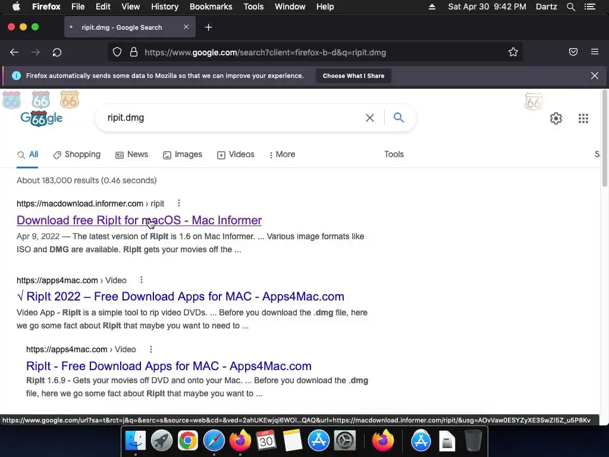Open Control Center list icon in menu bar

pos(590,7)
